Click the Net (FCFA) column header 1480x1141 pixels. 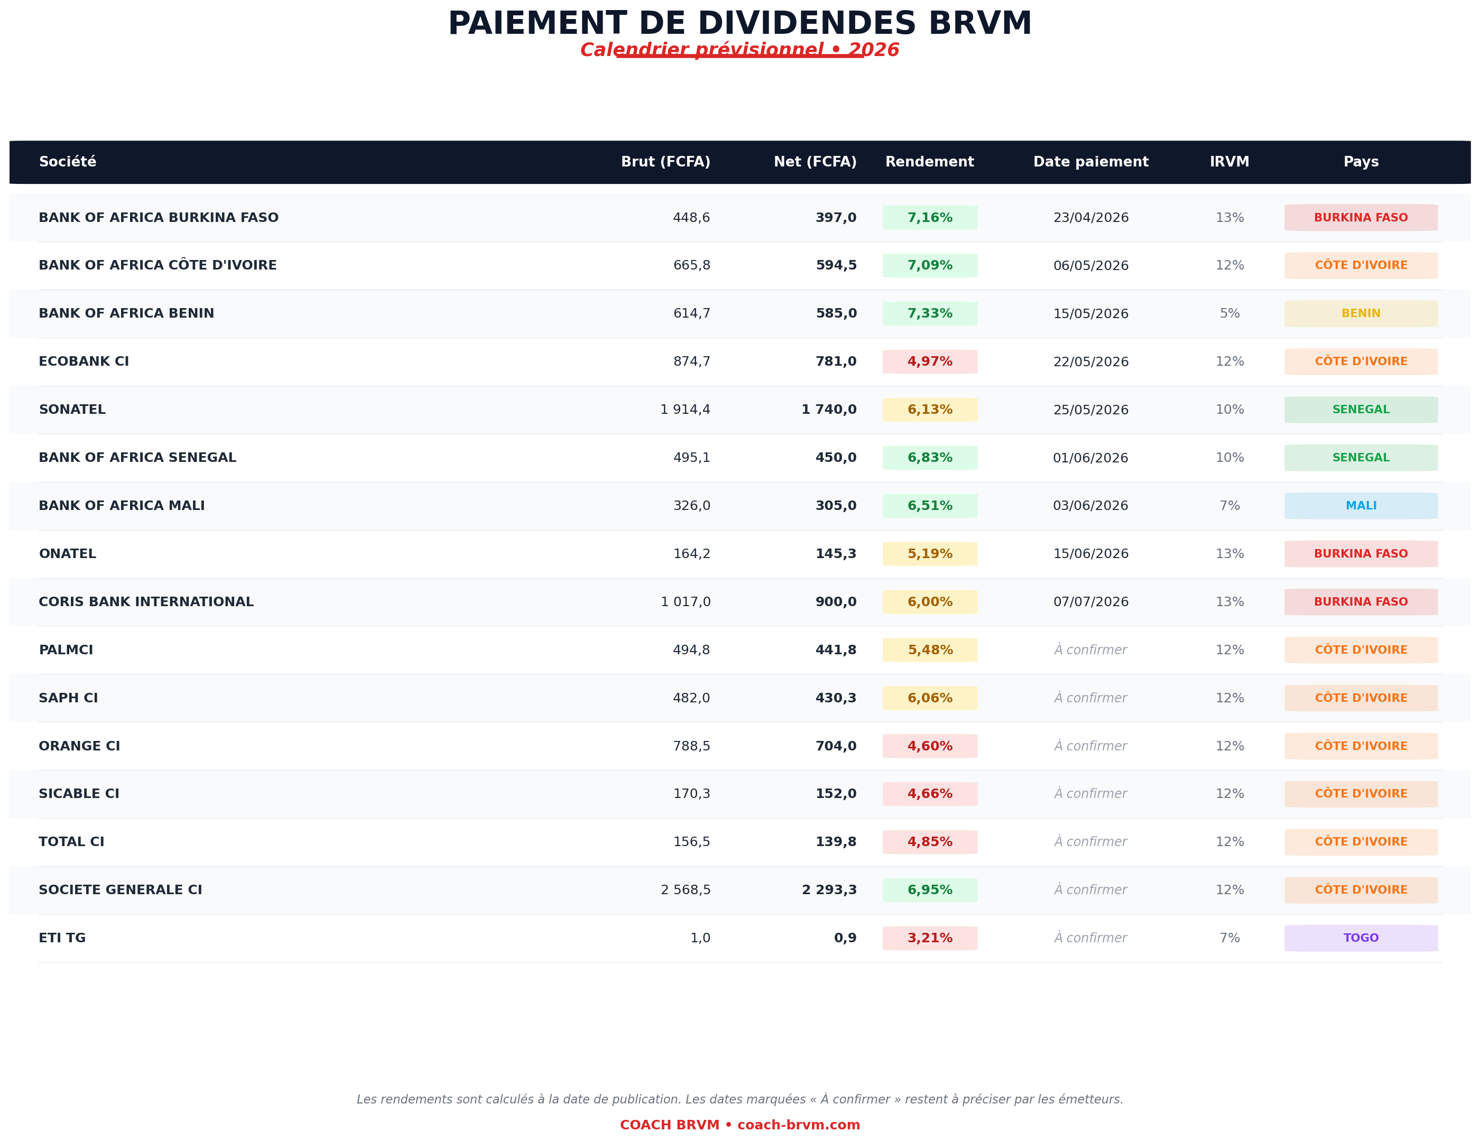(815, 162)
